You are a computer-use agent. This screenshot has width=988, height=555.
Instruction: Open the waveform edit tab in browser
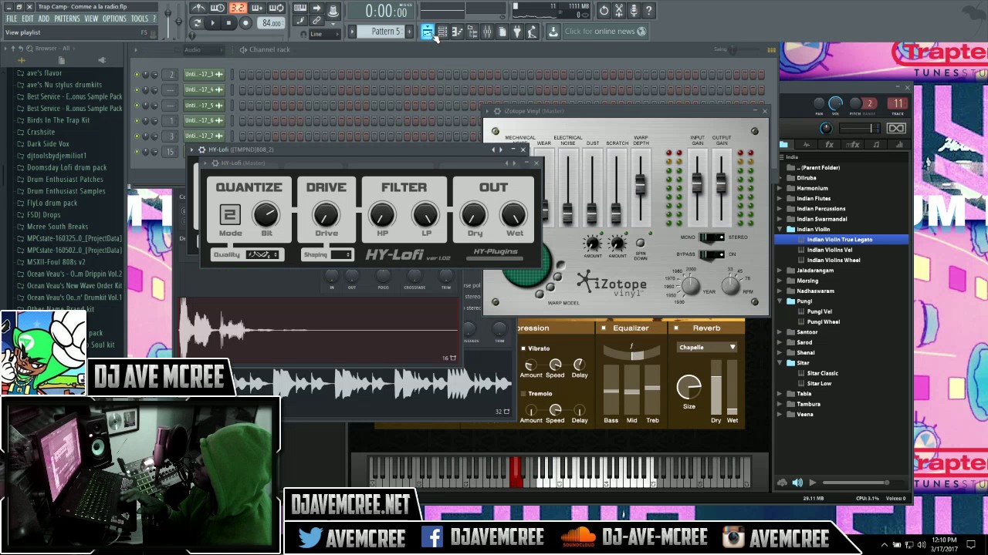click(x=807, y=144)
